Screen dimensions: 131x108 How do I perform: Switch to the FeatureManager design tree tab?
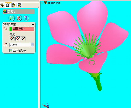coord(2,5)
